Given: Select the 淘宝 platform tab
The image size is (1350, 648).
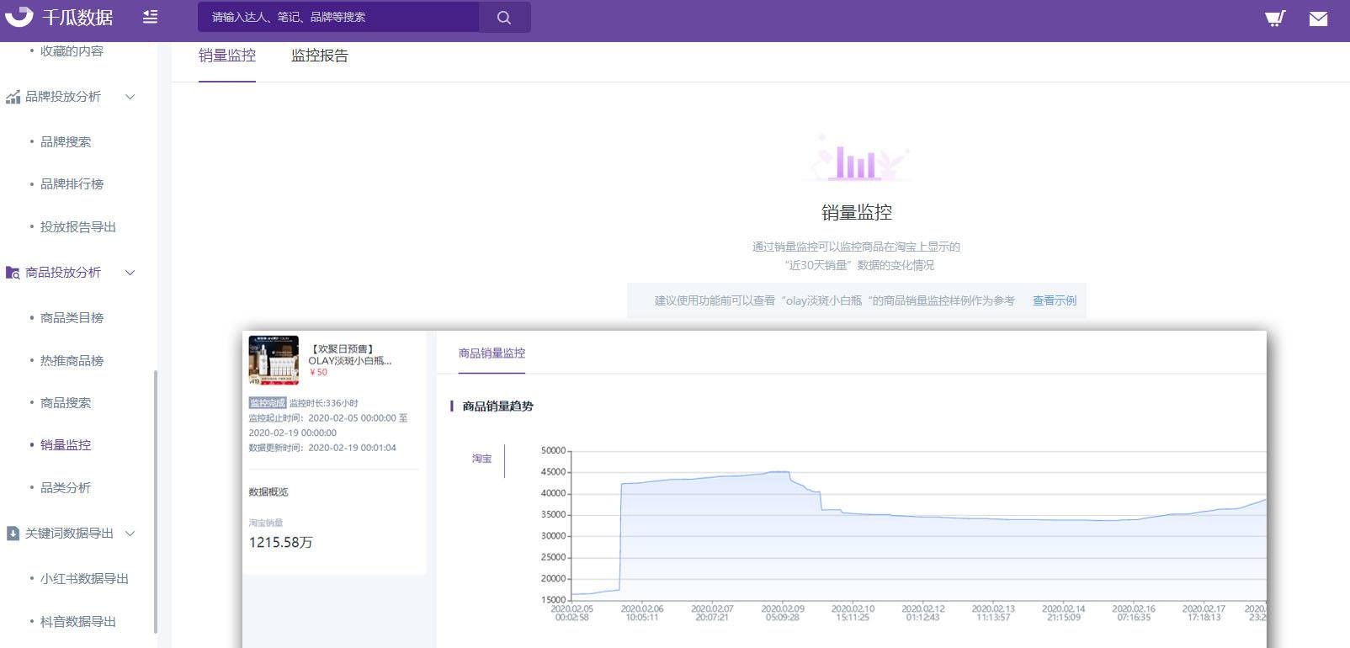Looking at the screenshot, I should 481,459.
